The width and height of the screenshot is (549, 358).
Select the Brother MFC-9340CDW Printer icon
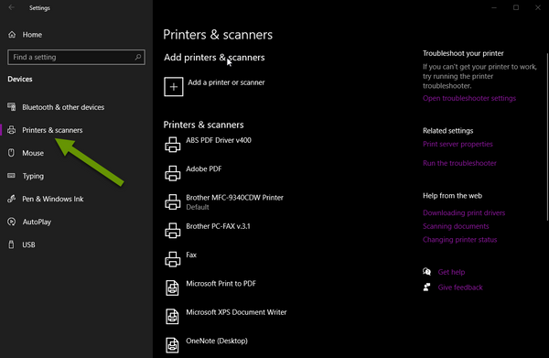tap(173, 202)
